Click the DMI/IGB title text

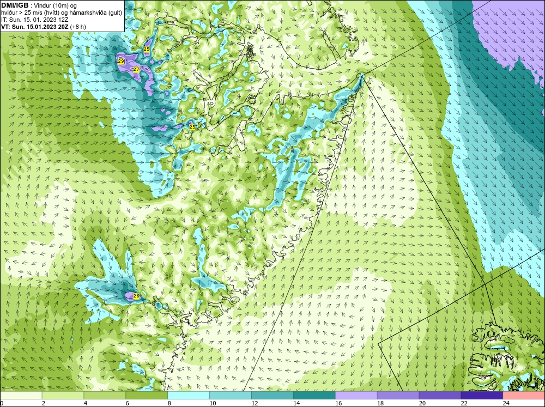pos(15,5)
